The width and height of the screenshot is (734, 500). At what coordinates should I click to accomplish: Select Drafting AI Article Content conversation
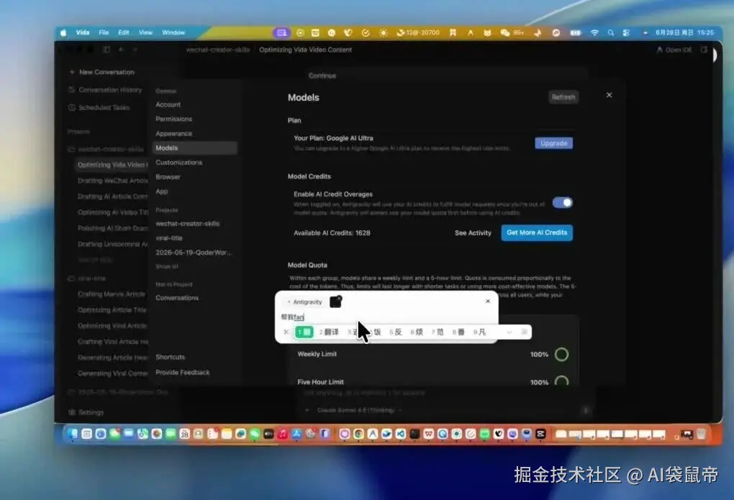[112, 196]
